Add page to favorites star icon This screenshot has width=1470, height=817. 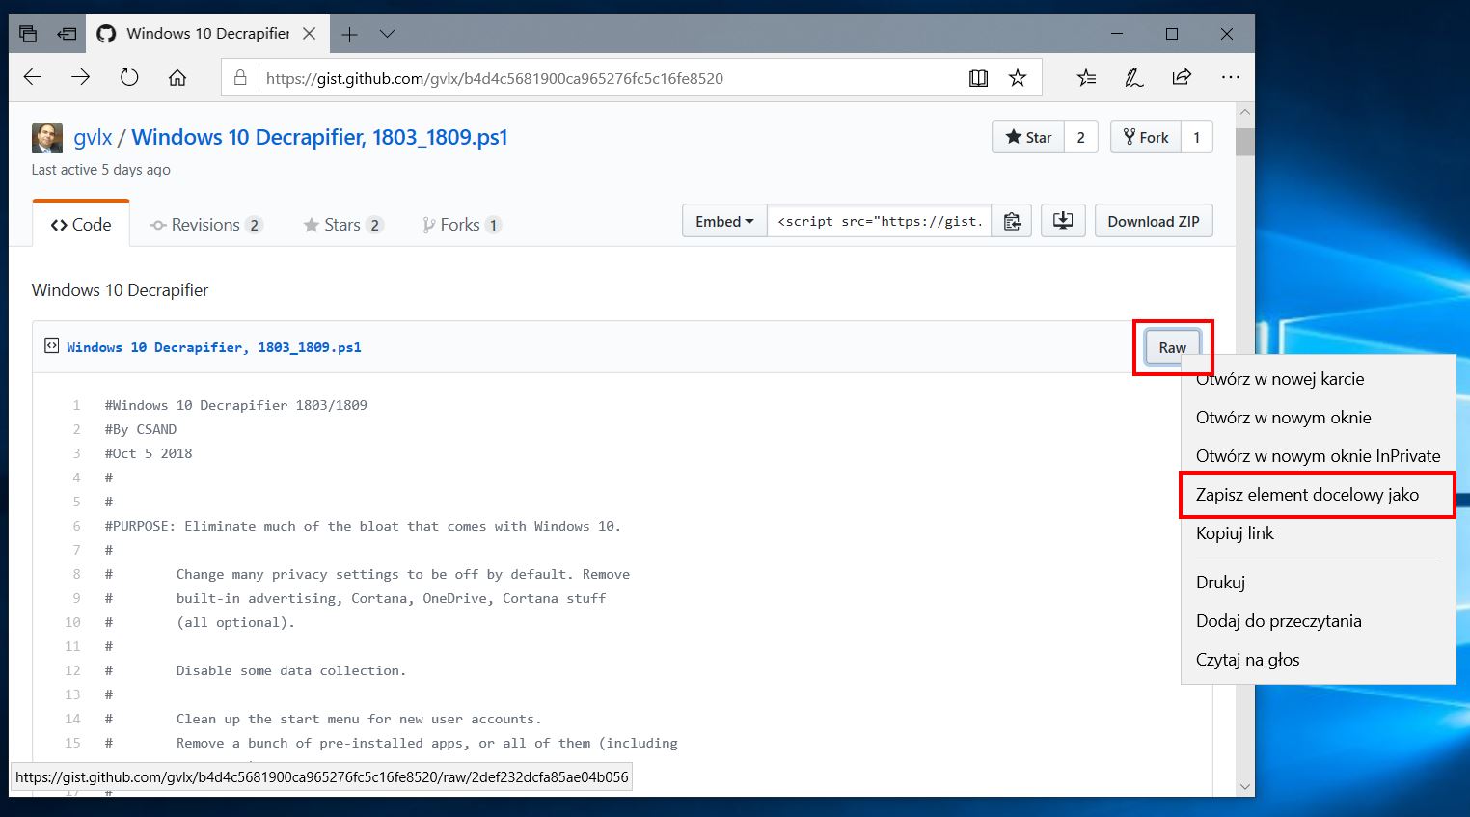1018,78
